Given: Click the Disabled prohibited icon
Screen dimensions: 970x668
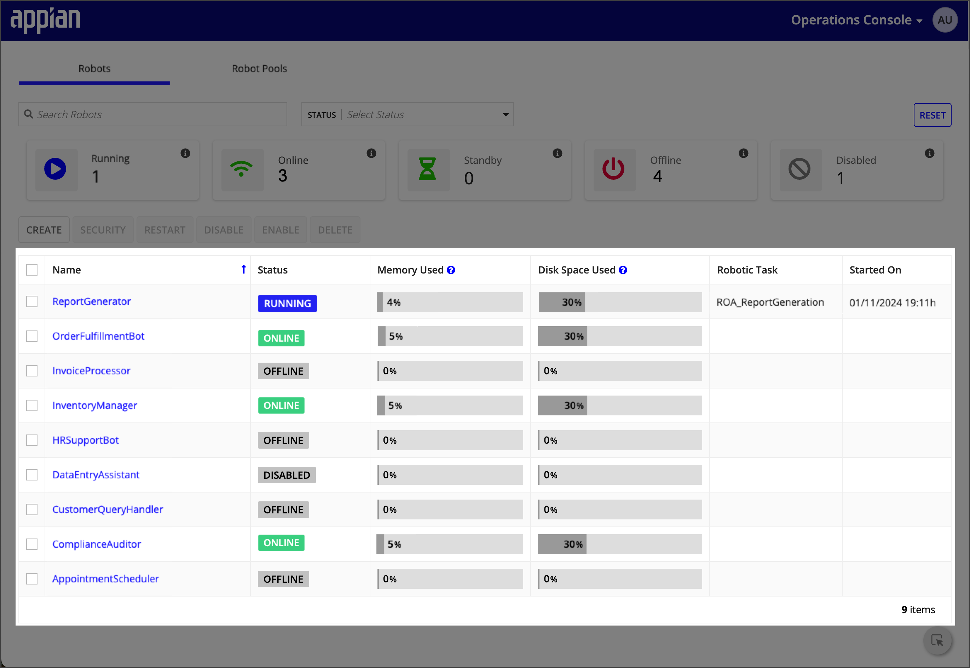Looking at the screenshot, I should (799, 169).
